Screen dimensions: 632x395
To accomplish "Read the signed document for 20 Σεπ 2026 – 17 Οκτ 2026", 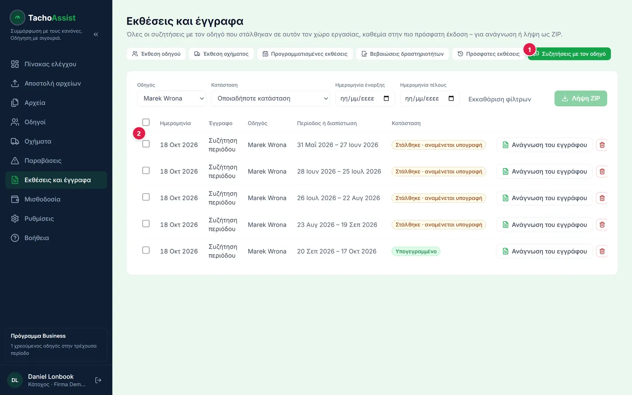I will click(x=544, y=251).
